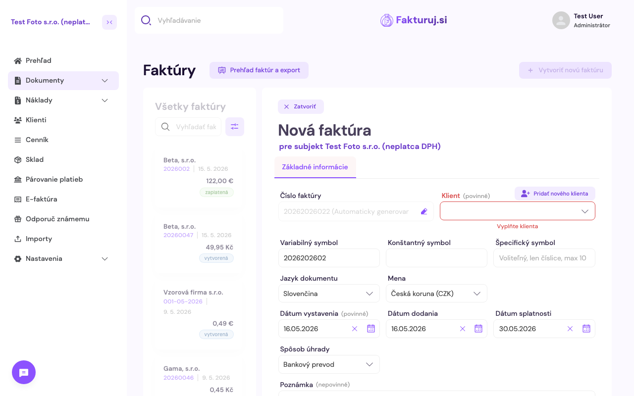The height and width of the screenshot is (396, 634).
Task: Click the Test Foto s.r.o. company name
Action: [51, 22]
